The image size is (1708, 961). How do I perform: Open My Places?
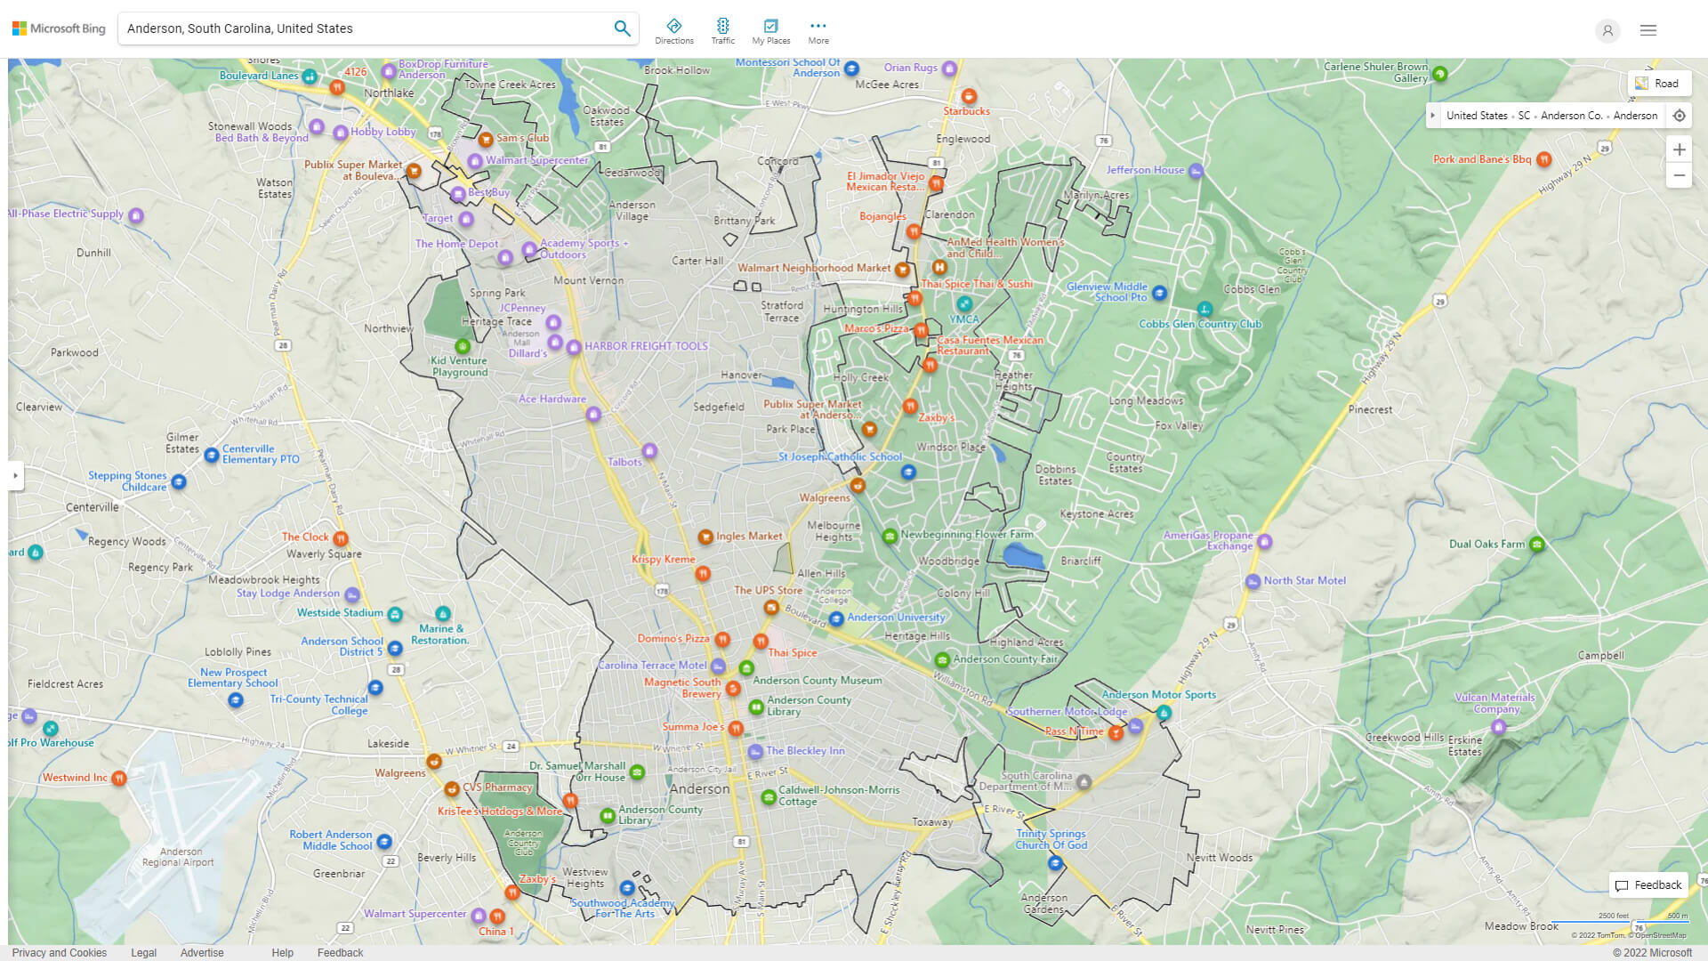(x=770, y=28)
